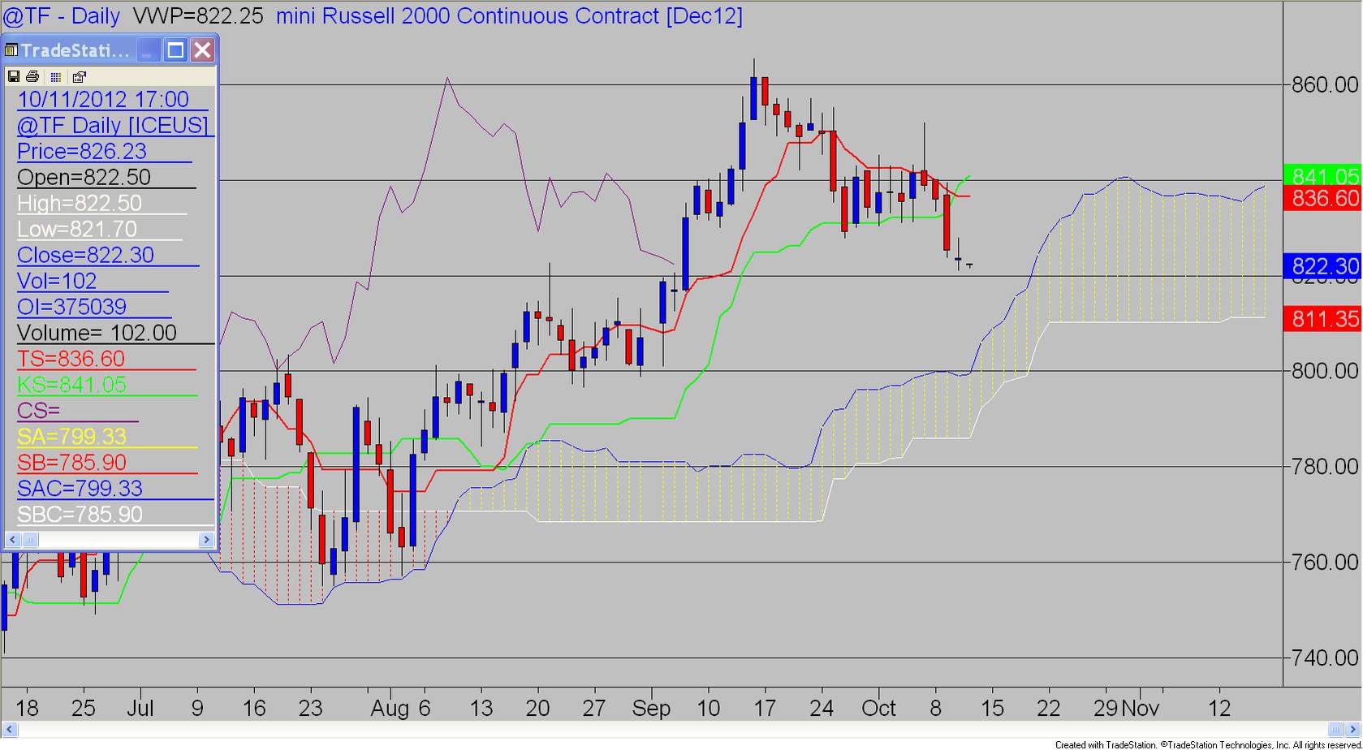The height and width of the screenshot is (750, 1363).
Task: Click the grid layout icon in the data window toolbar
Action: coord(55,77)
